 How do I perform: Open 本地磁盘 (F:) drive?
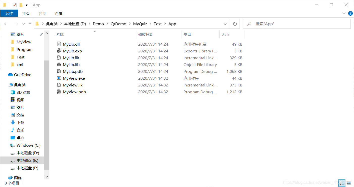(x=24, y=168)
